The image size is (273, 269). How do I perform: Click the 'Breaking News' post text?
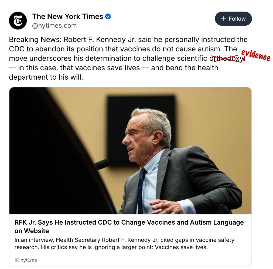click(x=128, y=58)
